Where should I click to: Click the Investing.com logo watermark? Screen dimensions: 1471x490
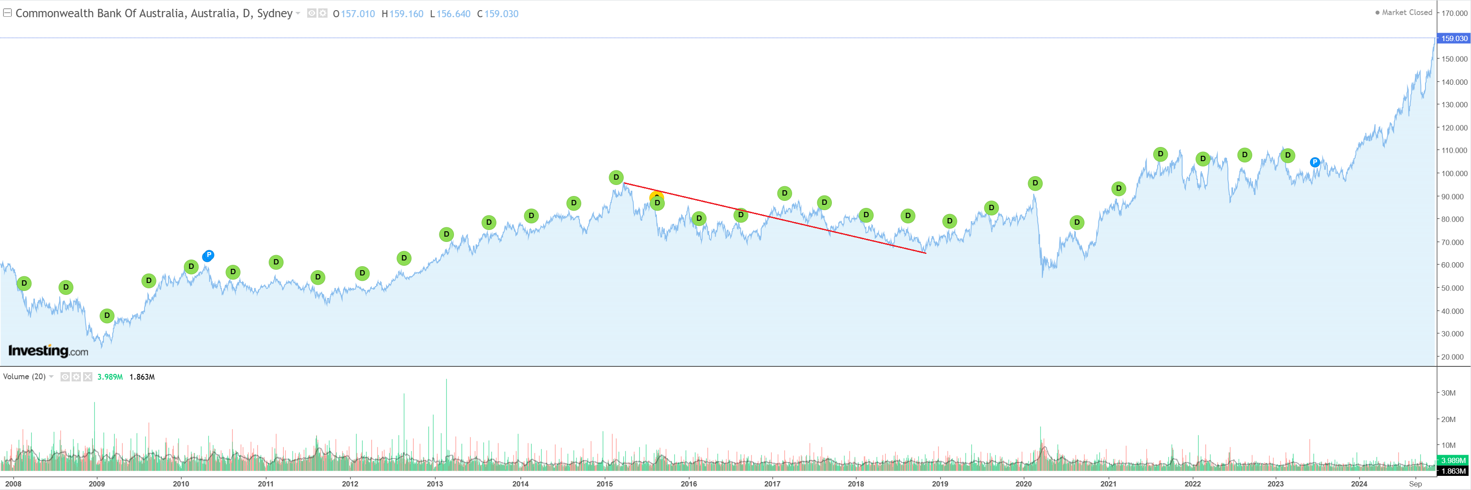click(48, 351)
